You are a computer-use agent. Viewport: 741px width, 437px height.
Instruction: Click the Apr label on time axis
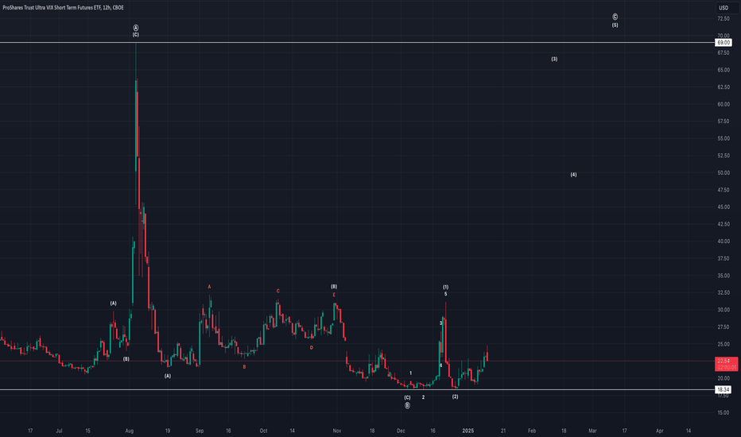tap(660, 431)
